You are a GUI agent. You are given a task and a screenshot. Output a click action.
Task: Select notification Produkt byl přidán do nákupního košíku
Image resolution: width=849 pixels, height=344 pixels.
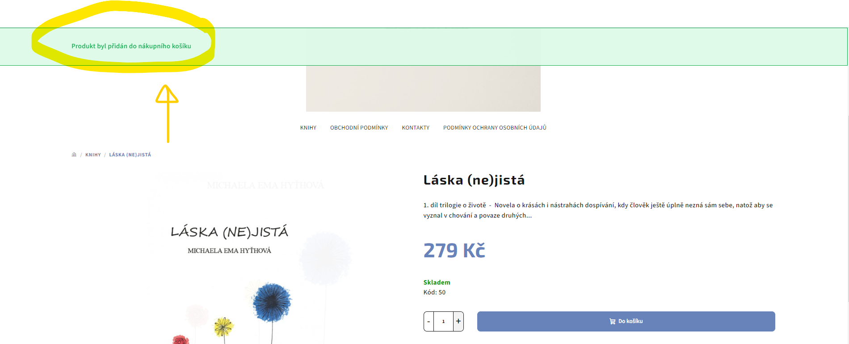point(131,46)
